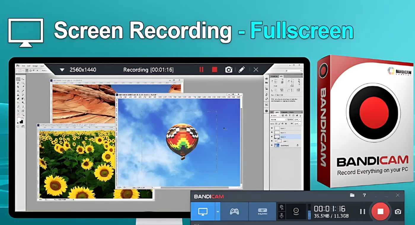The height and width of the screenshot is (225, 415).
Task: Click the 2560x1440 resolution label
Action: point(83,70)
